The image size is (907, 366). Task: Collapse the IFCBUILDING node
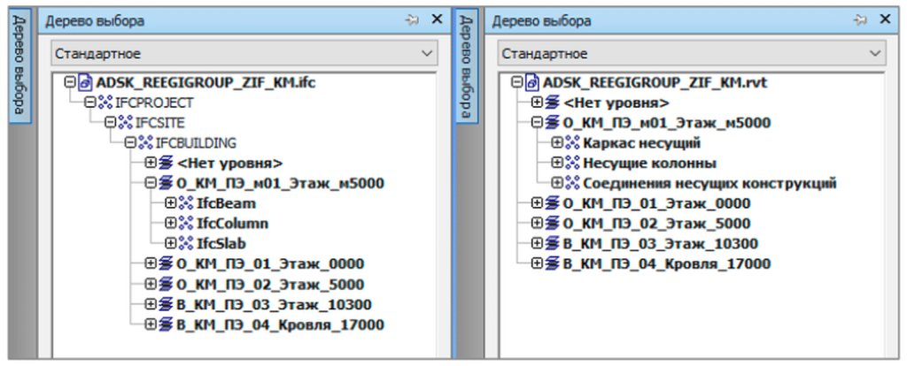[130, 142]
